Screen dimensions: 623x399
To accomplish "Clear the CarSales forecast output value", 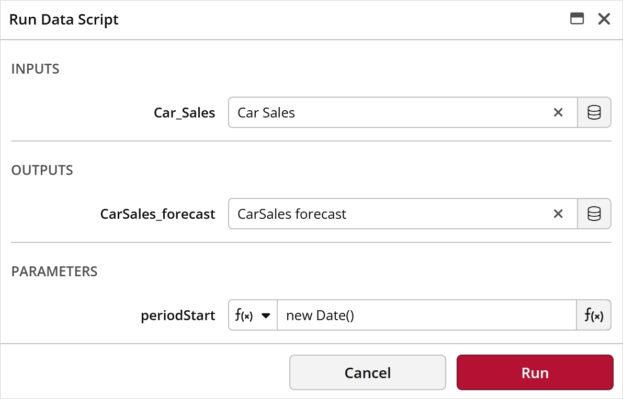I will point(558,214).
